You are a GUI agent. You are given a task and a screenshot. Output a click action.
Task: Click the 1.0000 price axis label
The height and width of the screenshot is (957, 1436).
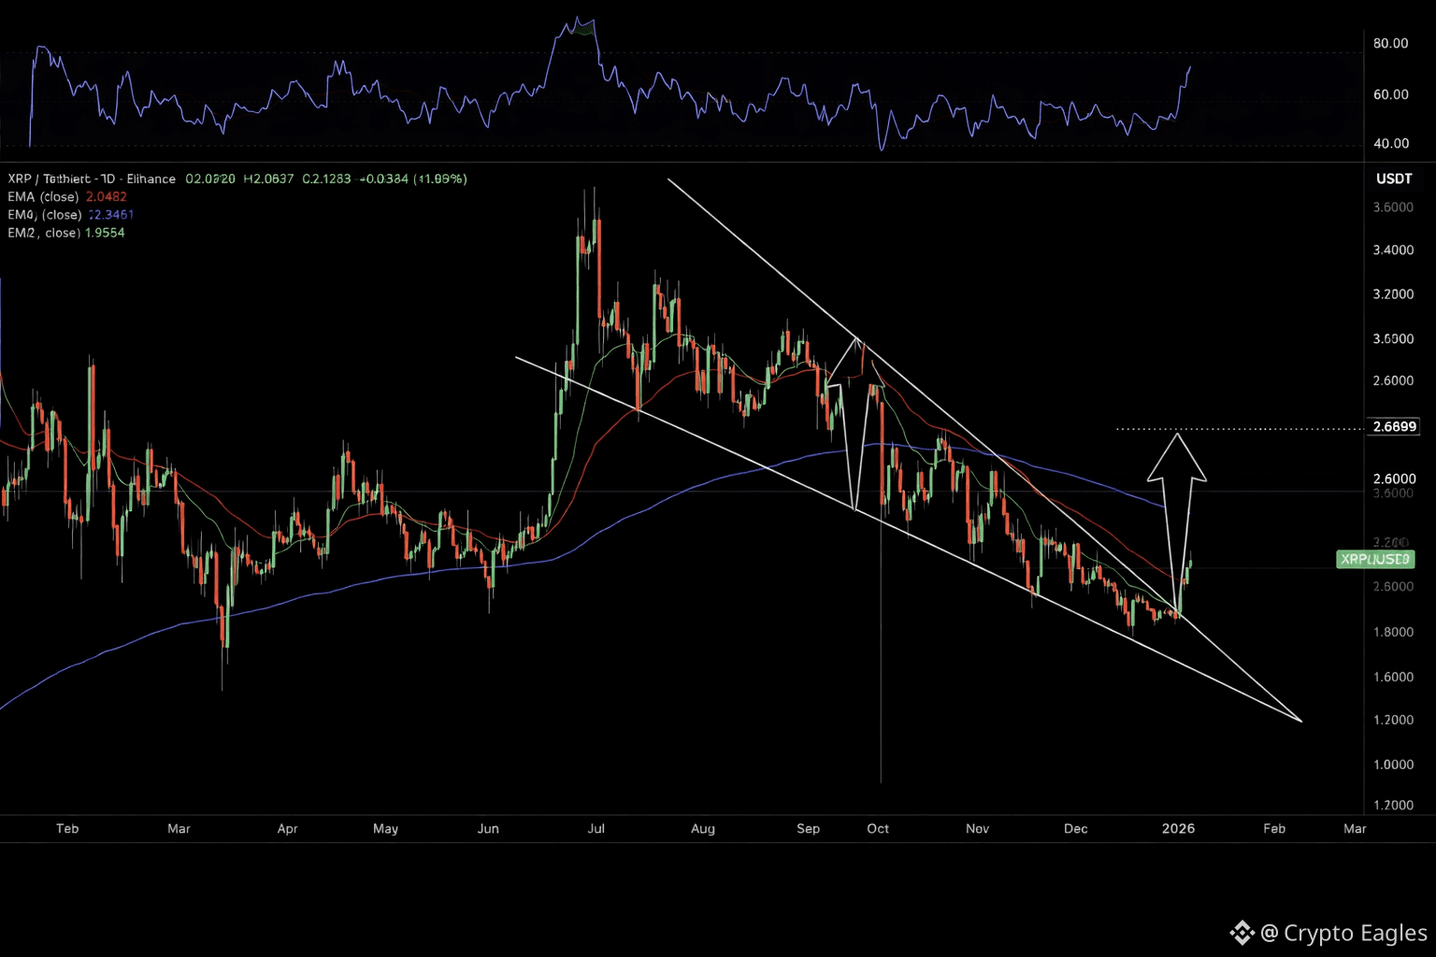point(1392,764)
